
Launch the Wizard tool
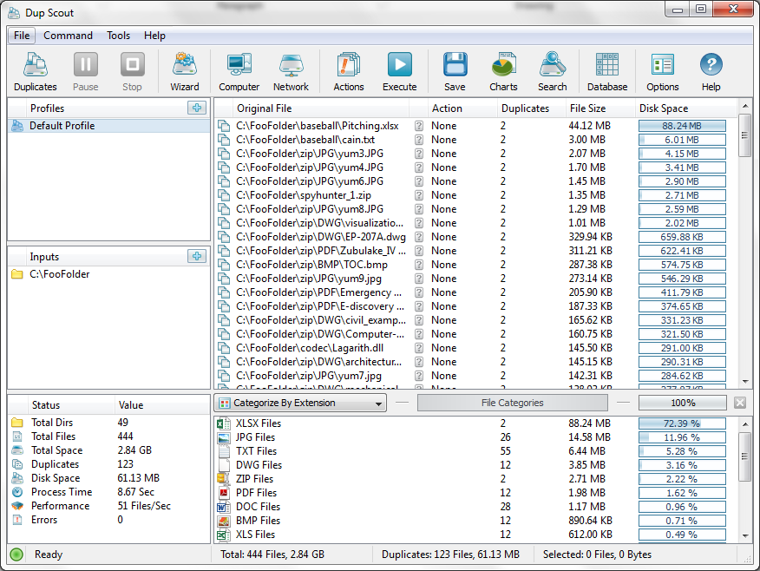pyautogui.click(x=185, y=72)
